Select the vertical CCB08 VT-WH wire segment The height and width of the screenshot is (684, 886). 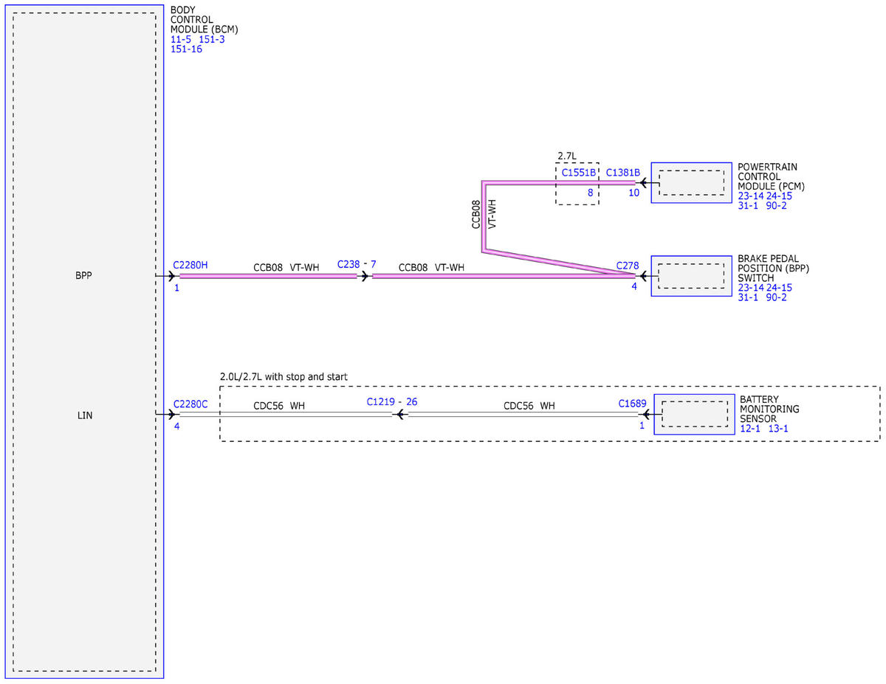point(483,217)
